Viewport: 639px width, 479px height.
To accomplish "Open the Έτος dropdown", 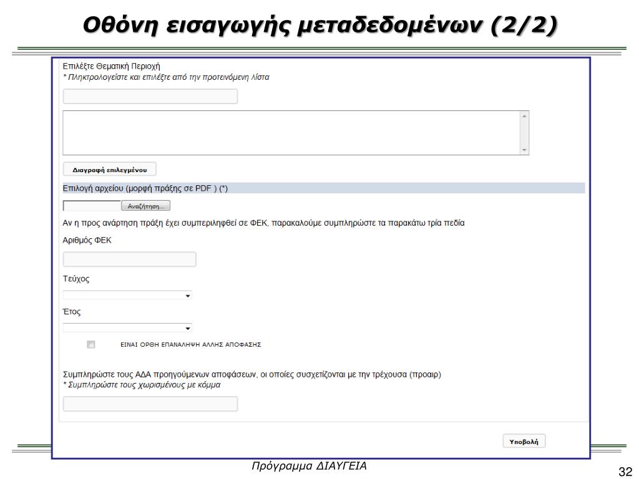I will click(127, 328).
